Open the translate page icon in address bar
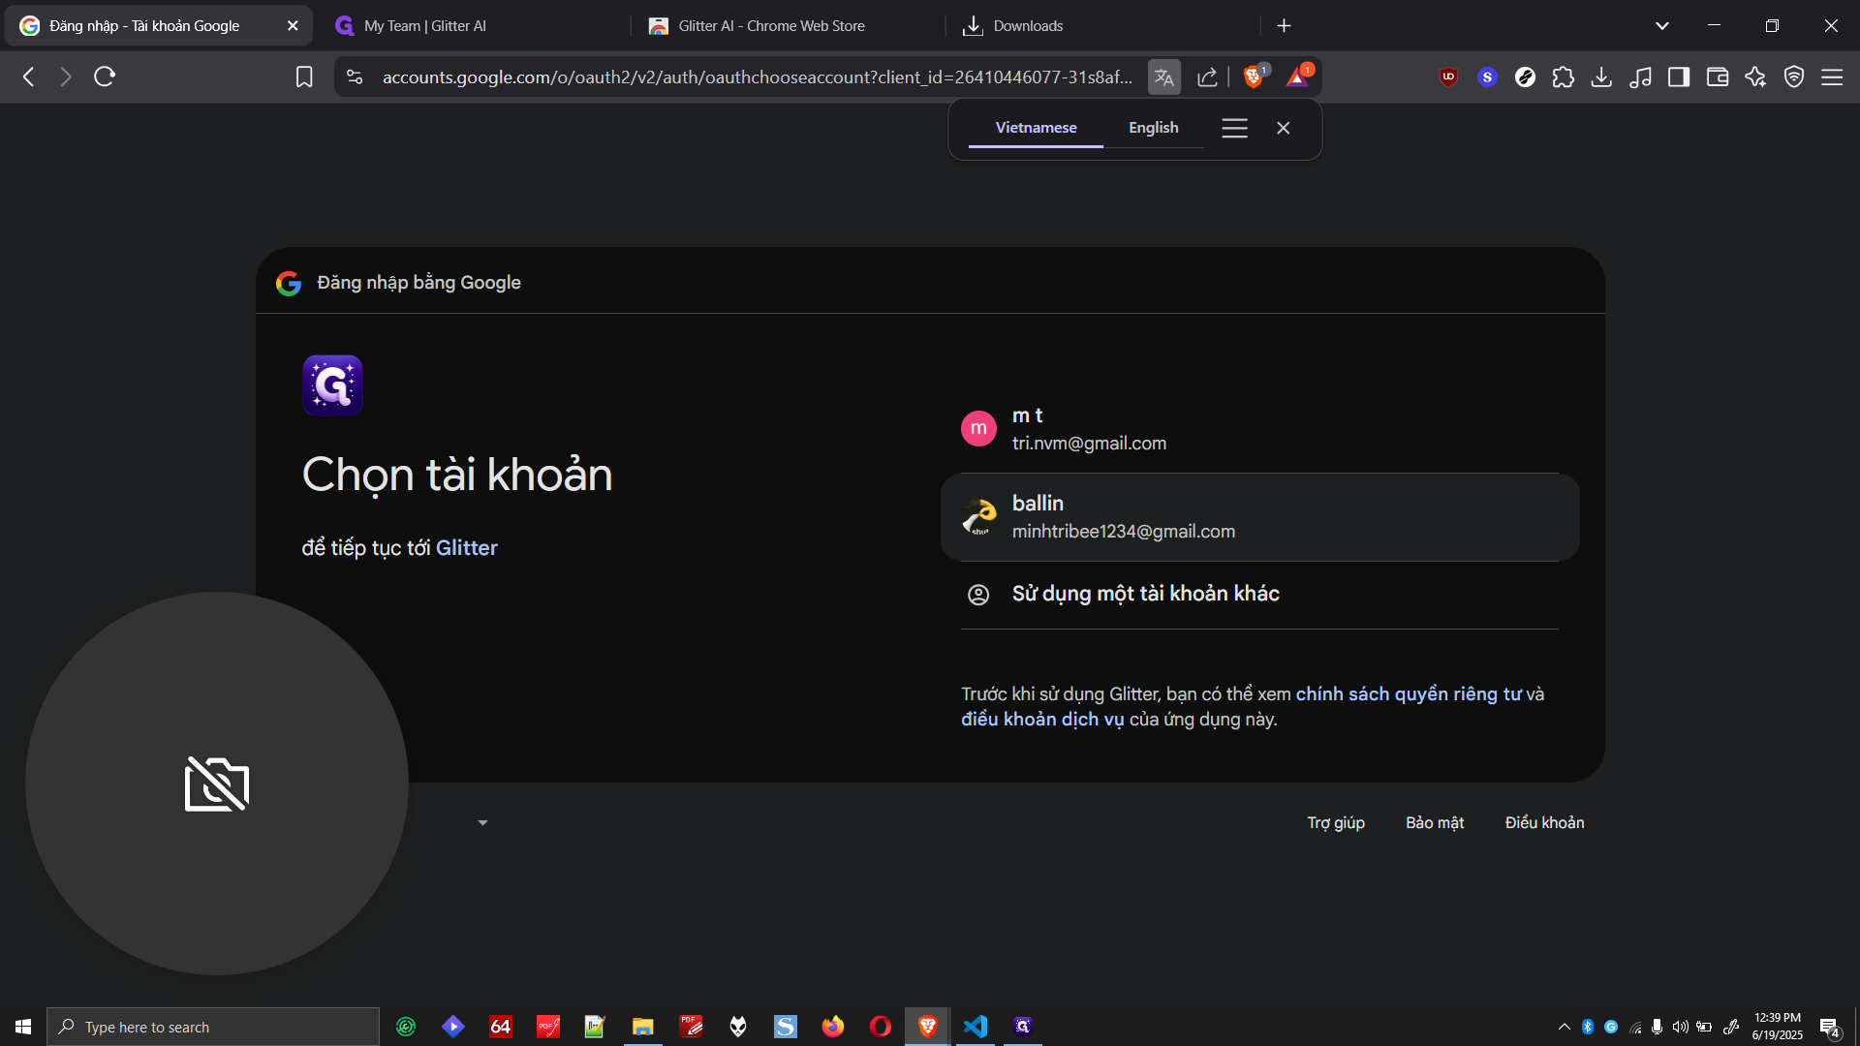1860x1046 pixels. click(x=1163, y=77)
